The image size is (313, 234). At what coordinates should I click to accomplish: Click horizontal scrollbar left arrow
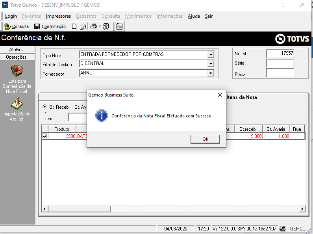pyautogui.click(x=44, y=209)
